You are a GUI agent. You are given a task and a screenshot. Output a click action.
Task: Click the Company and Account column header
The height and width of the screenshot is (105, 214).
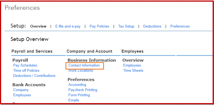click(x=90, y=51)
